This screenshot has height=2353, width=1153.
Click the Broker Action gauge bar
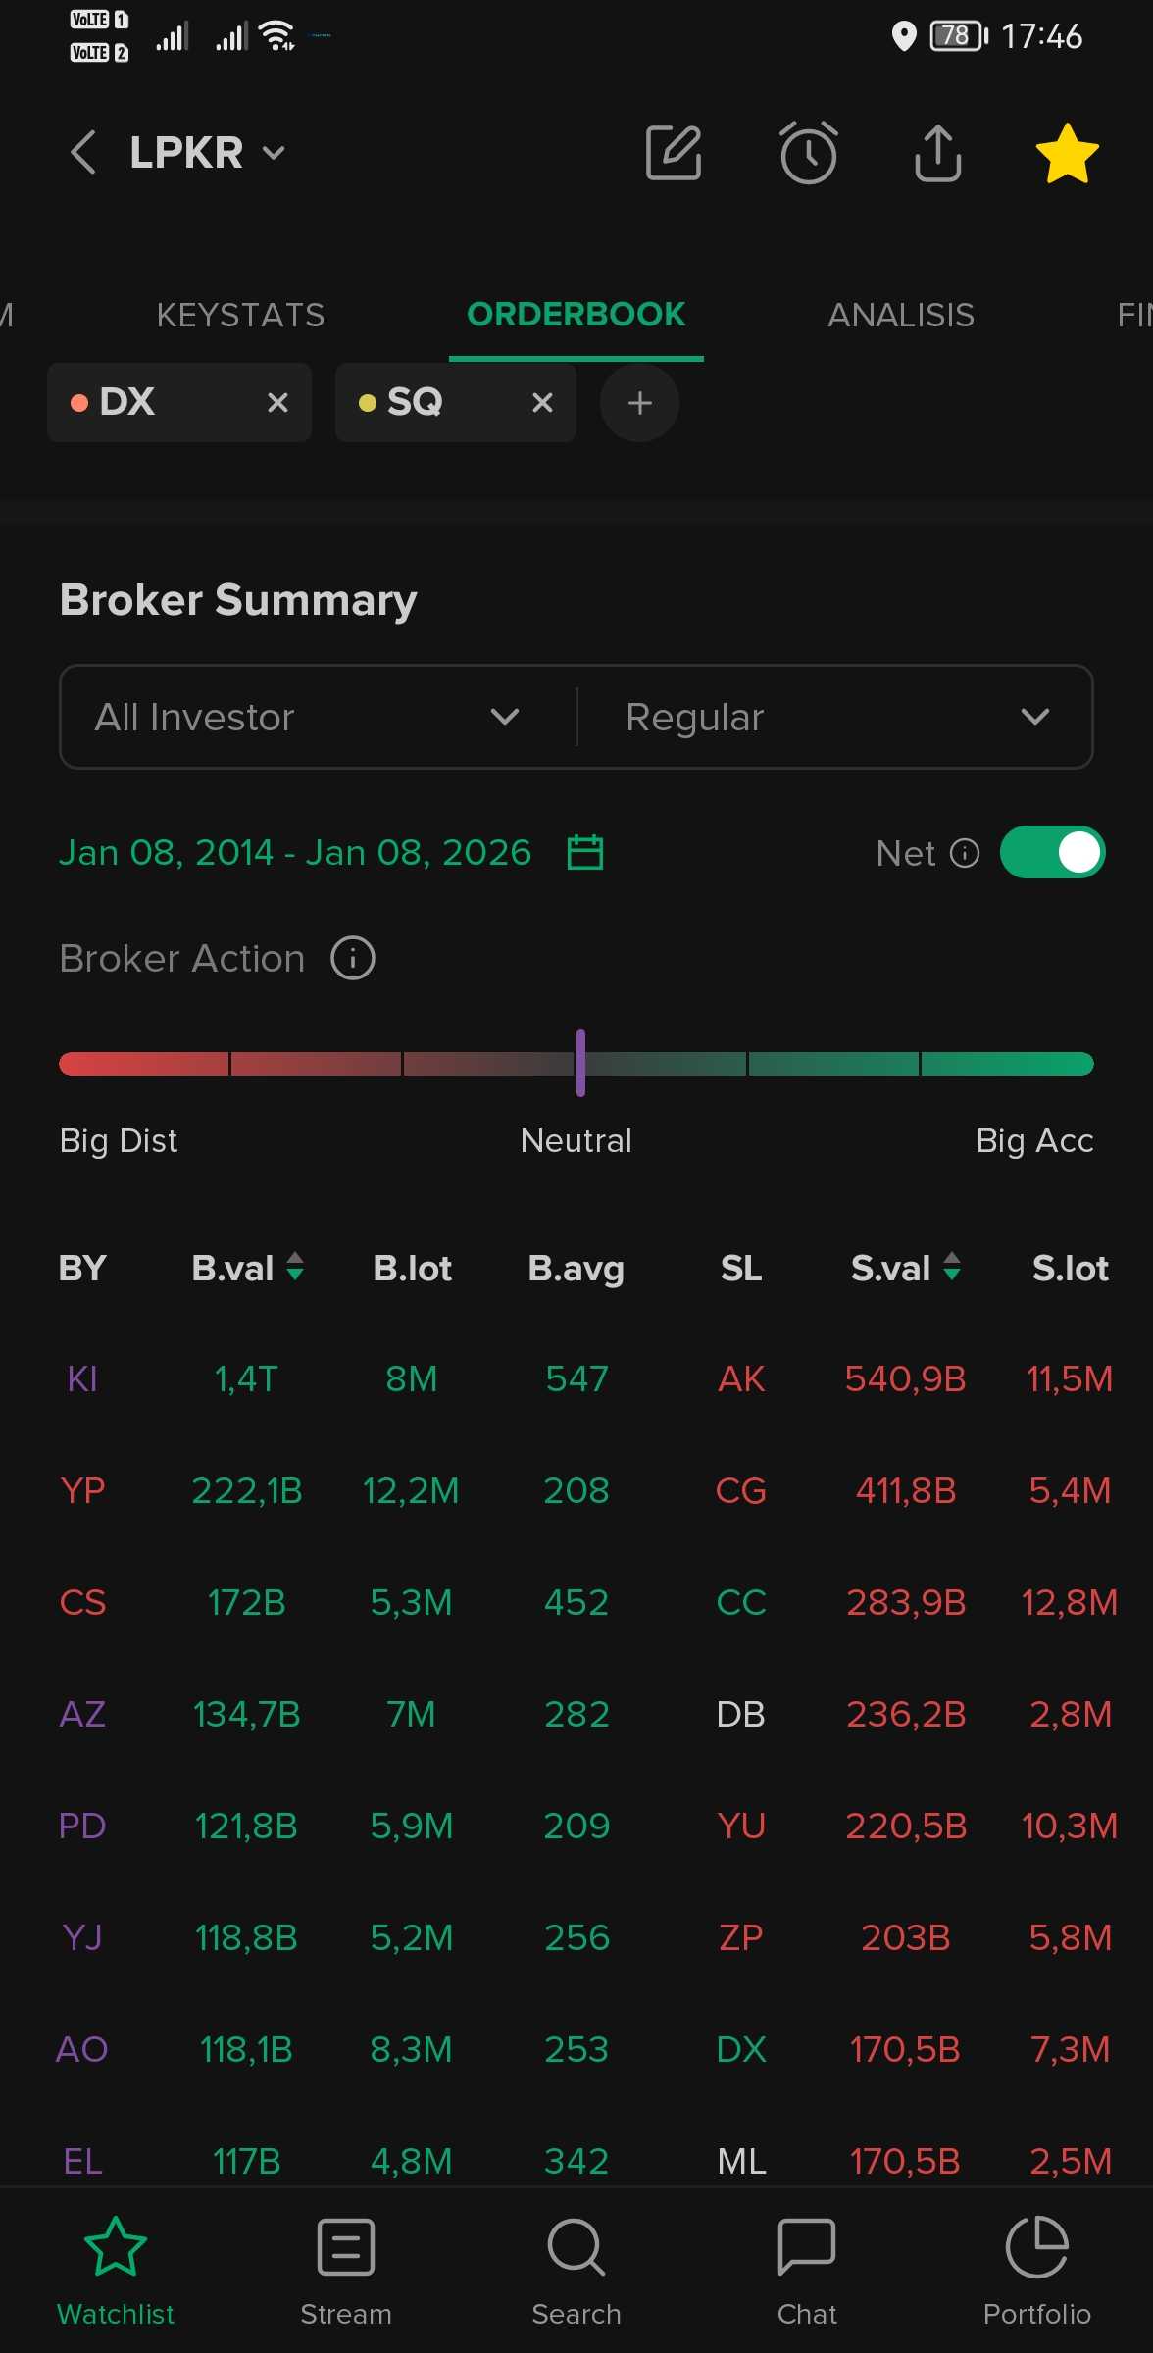(576, 1064)
